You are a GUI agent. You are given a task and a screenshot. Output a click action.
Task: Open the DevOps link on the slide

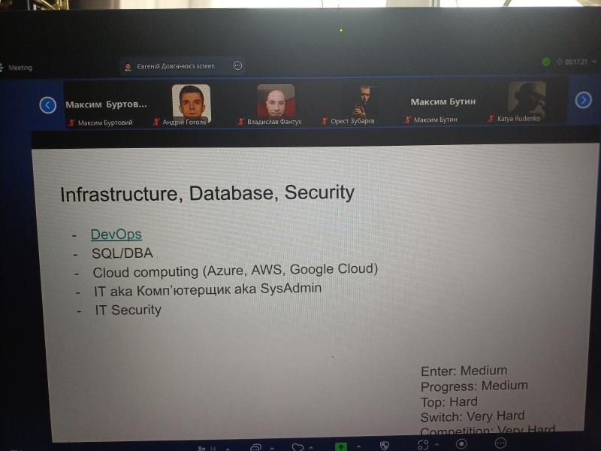(116, 235)
